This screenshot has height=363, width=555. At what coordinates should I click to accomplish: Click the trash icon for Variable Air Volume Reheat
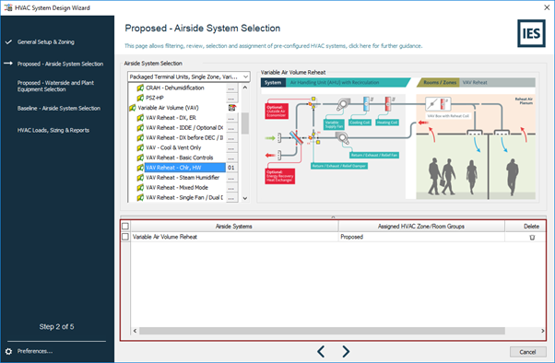[x=532, y=238]
